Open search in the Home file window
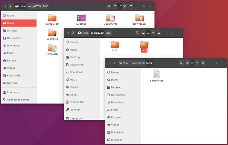228x145 pixels. tap(109, 6)
